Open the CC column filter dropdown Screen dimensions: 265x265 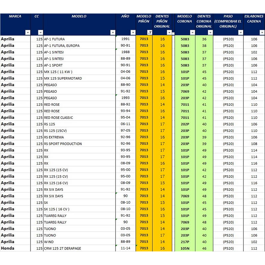pyautogui.click(x=40, y=32)
